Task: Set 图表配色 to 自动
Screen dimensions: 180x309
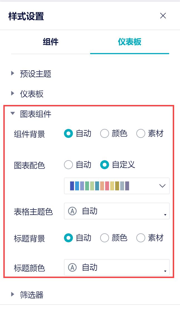Action: pyautogui.click(x=68, y=165)
